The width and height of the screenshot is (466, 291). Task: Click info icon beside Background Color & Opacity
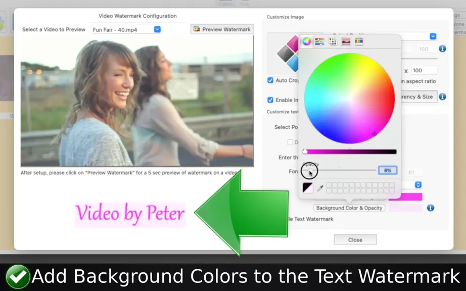point(430,208)
